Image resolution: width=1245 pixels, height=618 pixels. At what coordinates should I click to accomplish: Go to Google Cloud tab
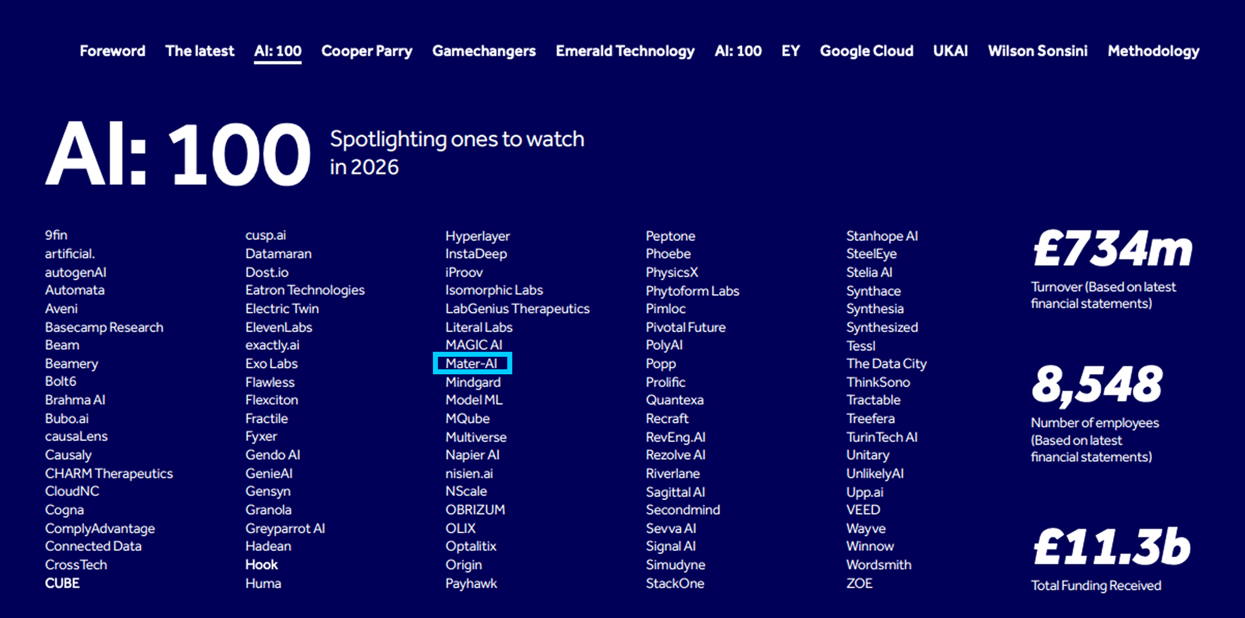point(866,51)
